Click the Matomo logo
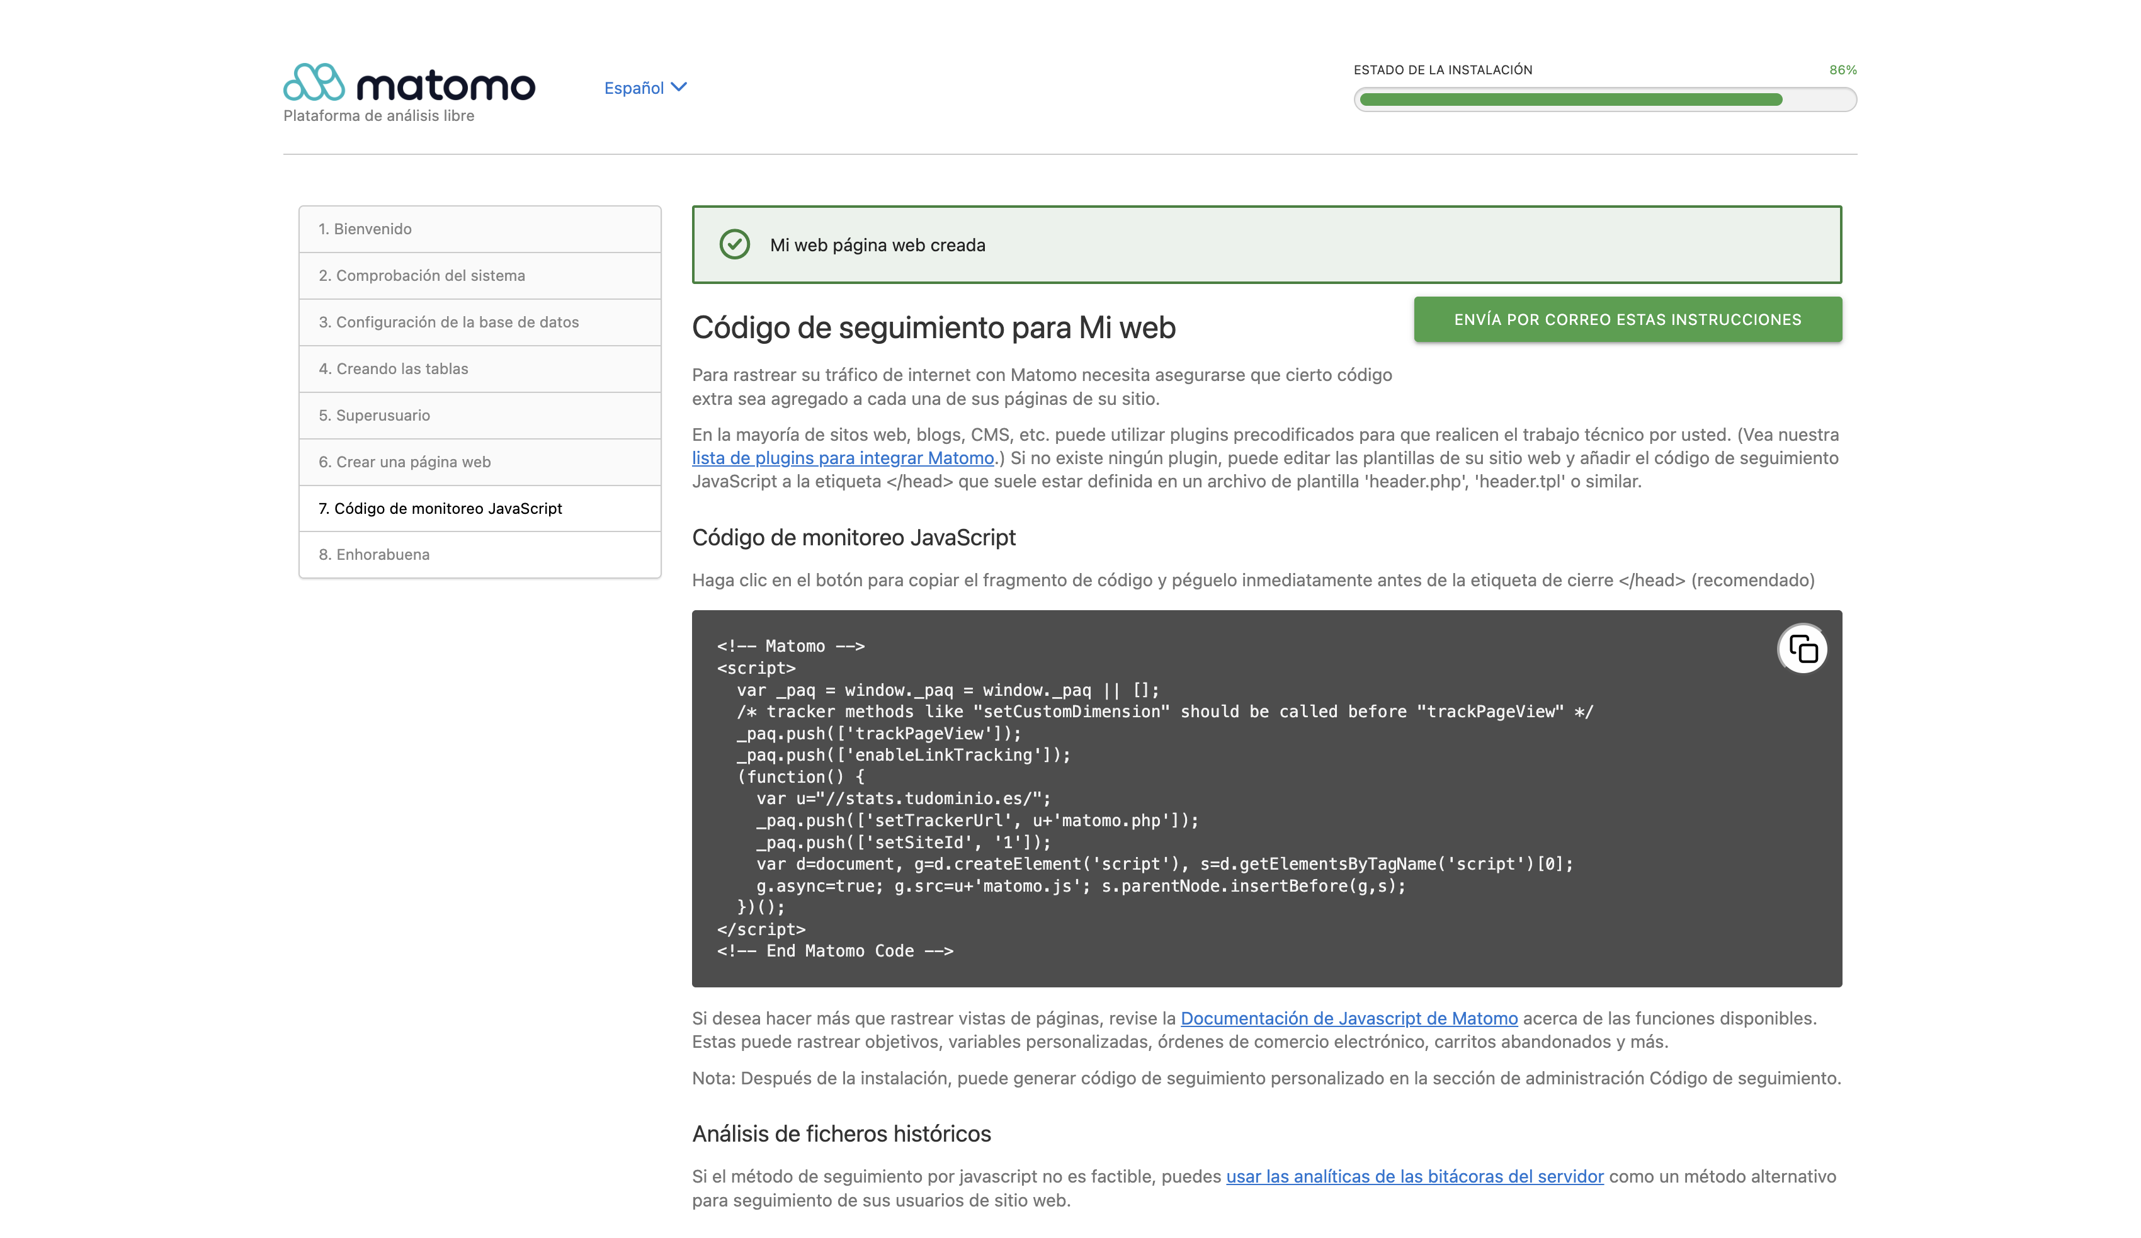The image size is (2141, 1238). pos(409,82)
